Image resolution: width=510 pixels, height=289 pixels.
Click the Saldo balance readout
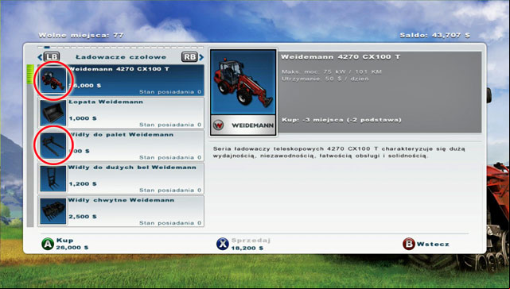435,35
